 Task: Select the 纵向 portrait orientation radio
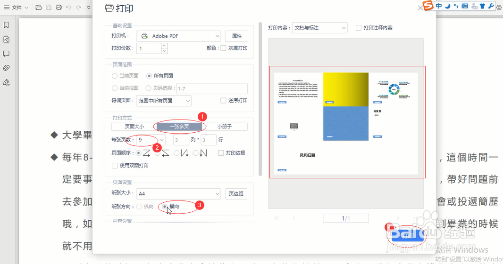(x=139, y=207)
